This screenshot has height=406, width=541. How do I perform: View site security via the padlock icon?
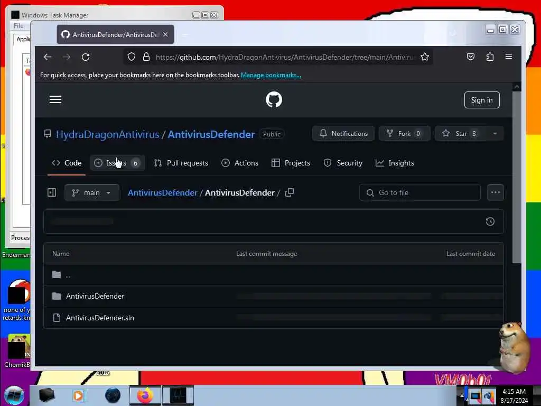coord(146,57)
